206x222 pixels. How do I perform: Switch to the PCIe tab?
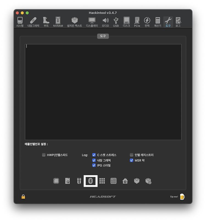point(137,22)
